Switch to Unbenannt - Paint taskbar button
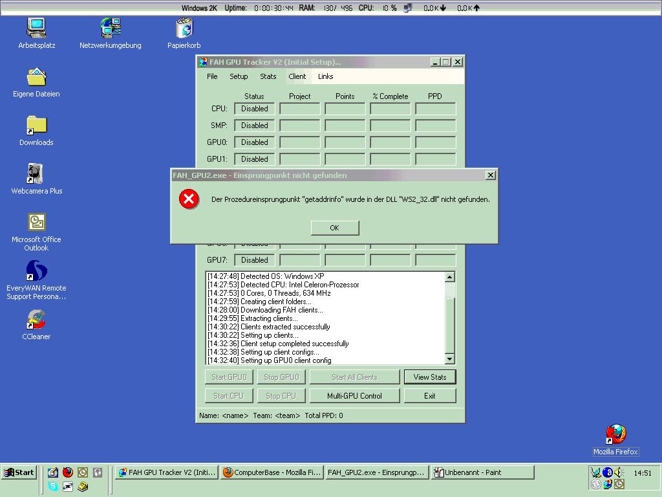The height and width of the screenshot is (497, 662). pos(482,472)
